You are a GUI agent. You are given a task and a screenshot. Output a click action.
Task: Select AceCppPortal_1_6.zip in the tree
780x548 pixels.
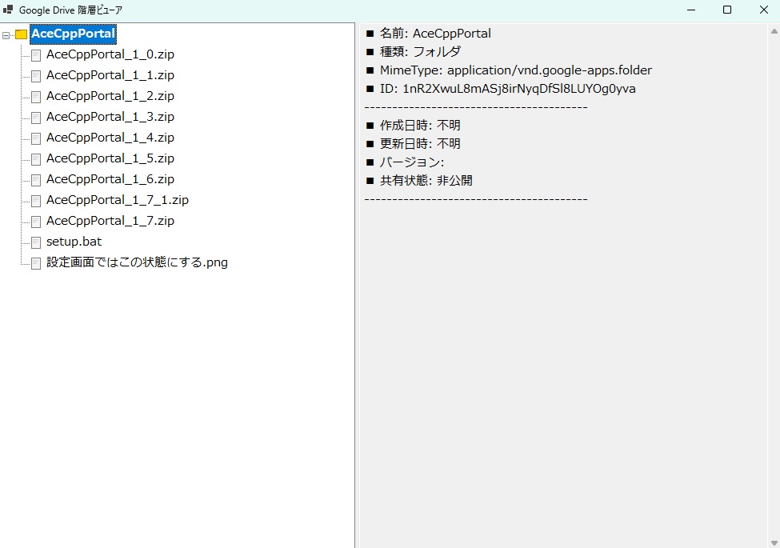pos(110,179)
